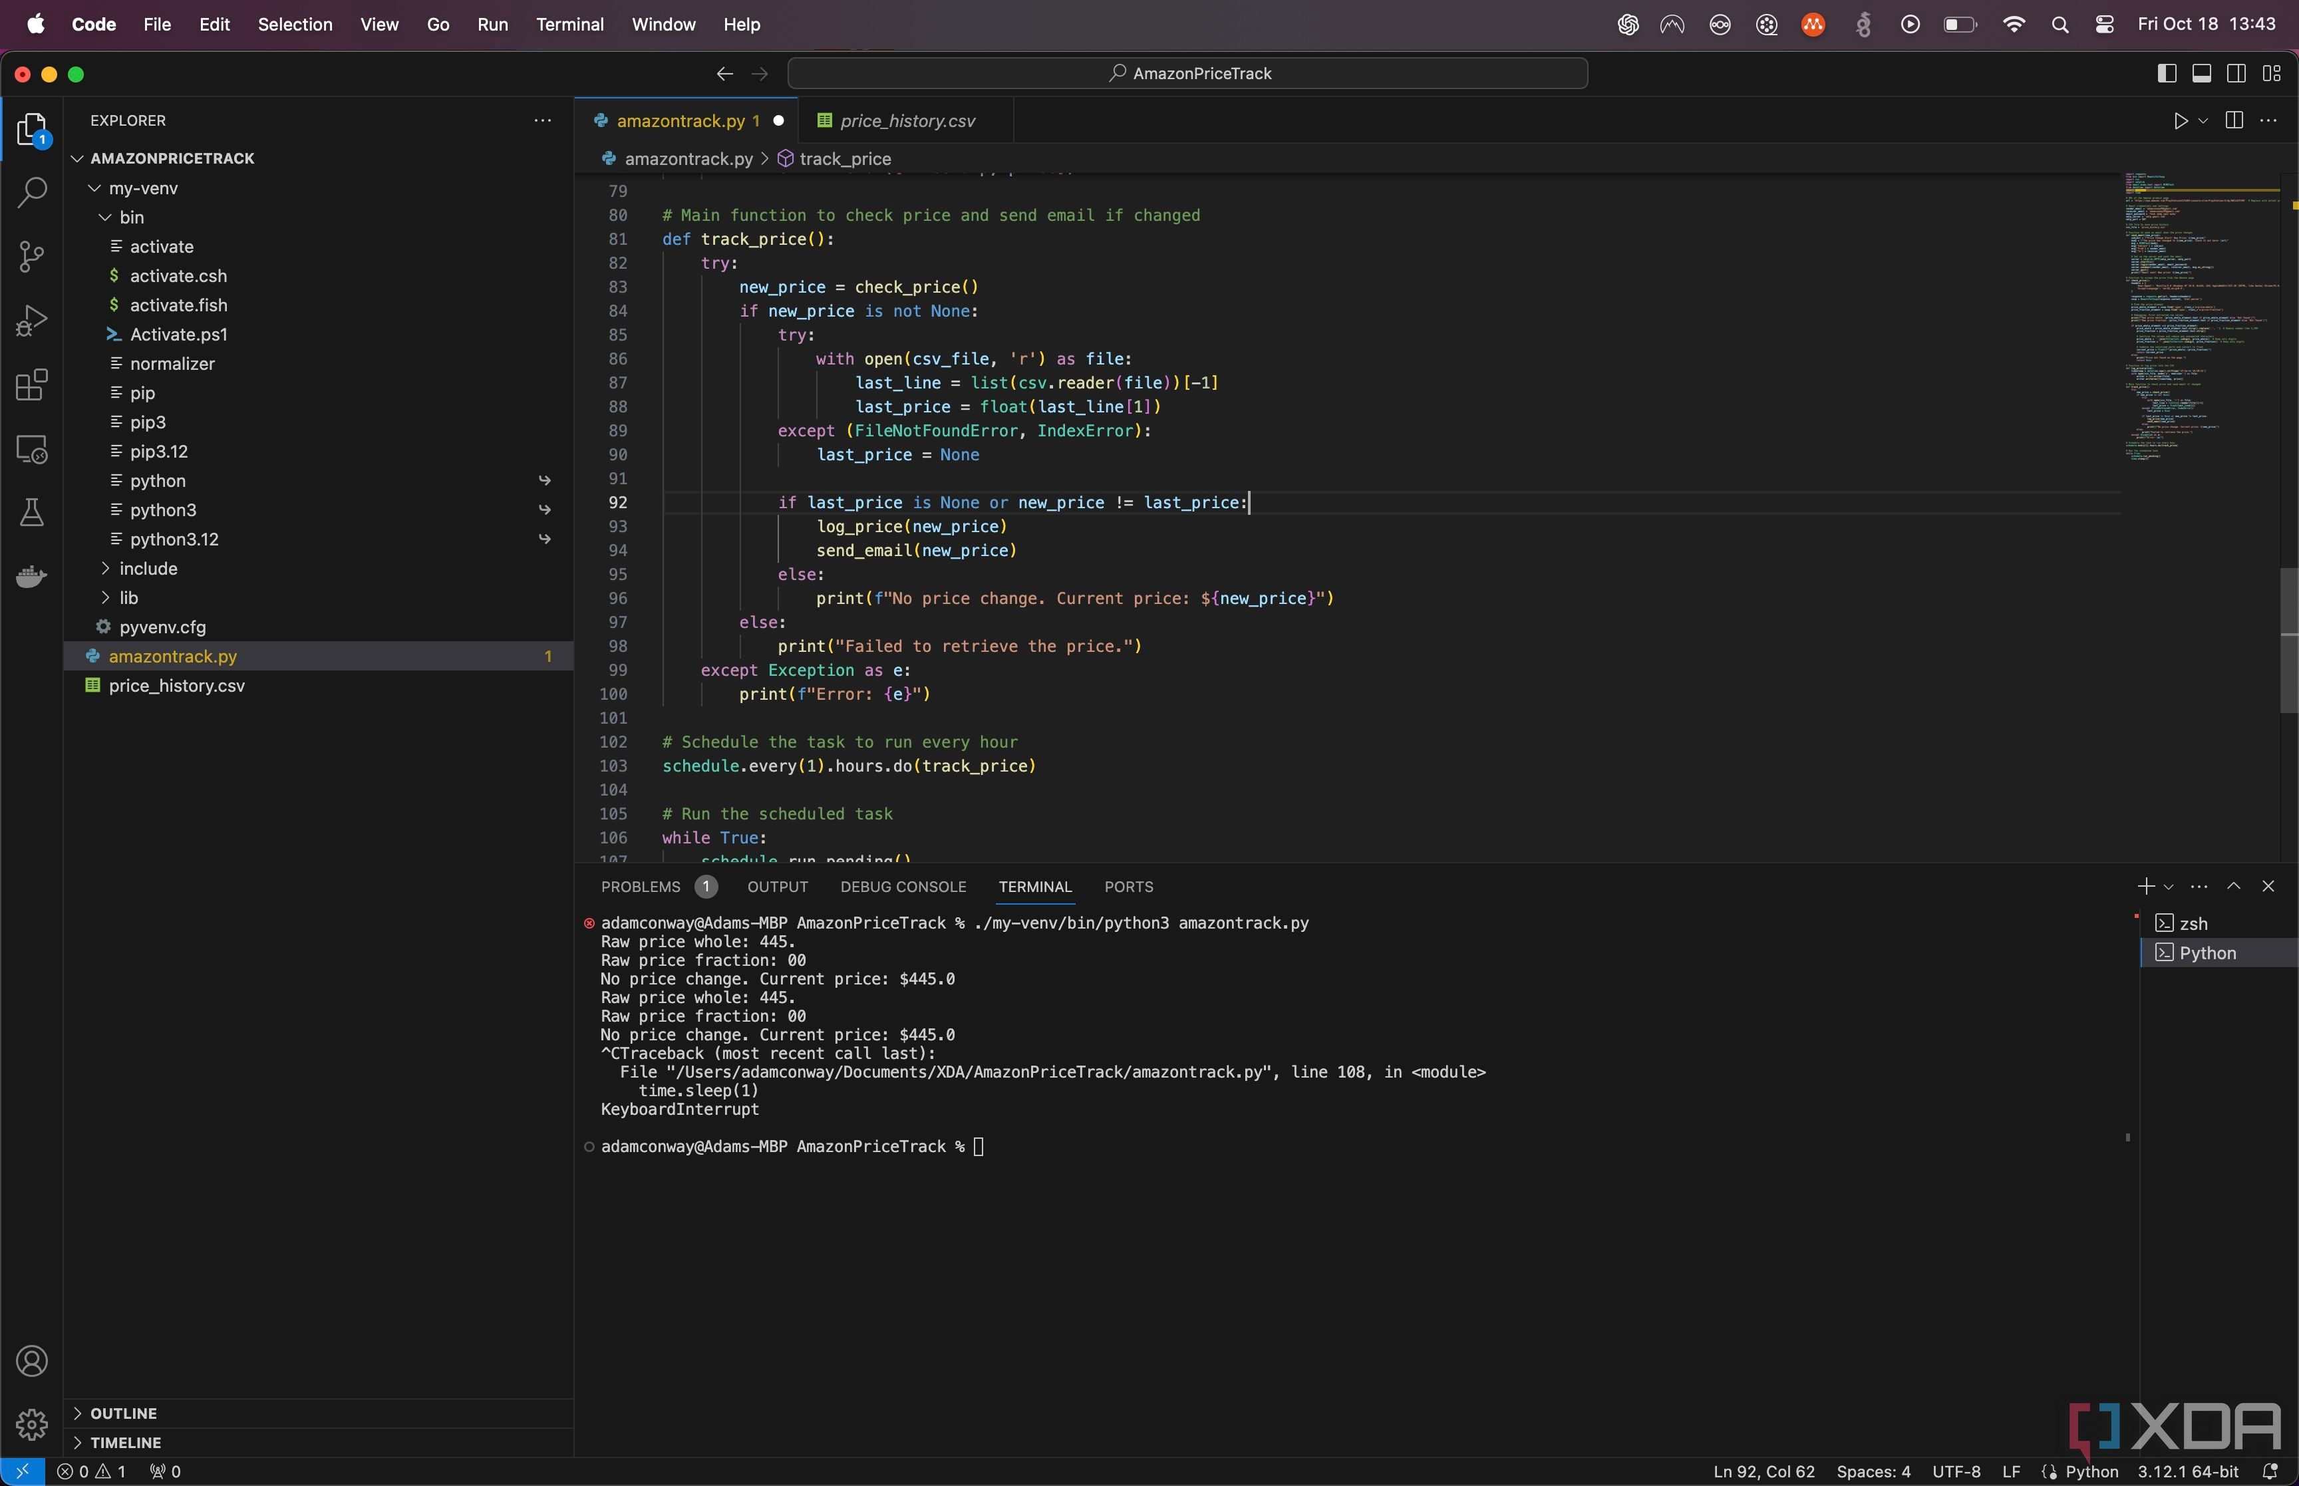Select the zsh terminal instance
The height and width of the screenshot is (1486, 2299).
[2219, 923]
